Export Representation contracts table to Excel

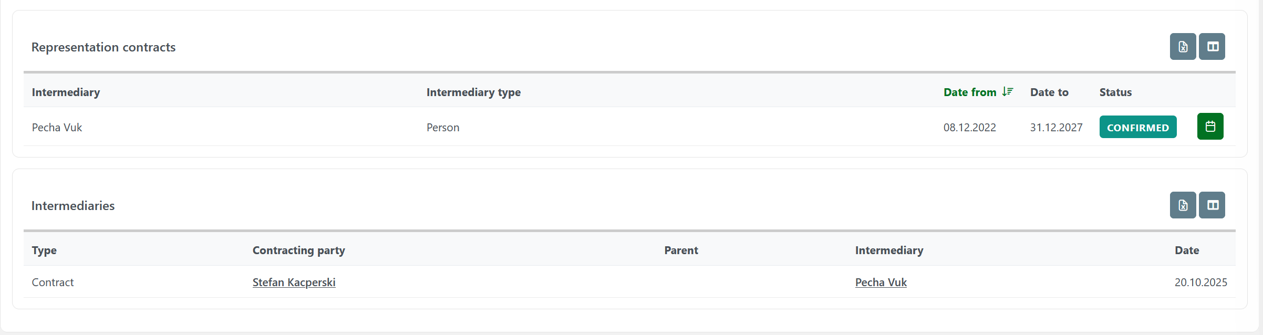click(x=1183, y=47)
